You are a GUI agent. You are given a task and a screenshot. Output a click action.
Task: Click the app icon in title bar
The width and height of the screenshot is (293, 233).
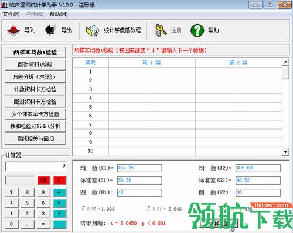click(4, 5)
